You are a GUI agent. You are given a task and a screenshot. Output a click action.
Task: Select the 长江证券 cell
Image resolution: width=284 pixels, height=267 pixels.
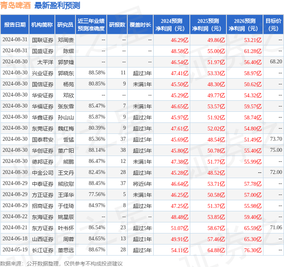pyautogui.click(x=43, y=250)
